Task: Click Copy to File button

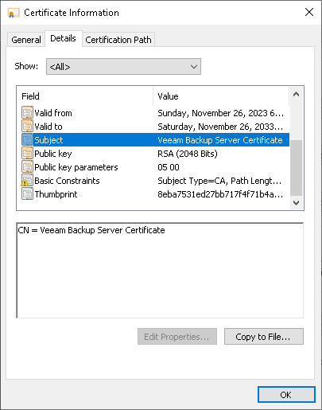Action: click(264, 337)
